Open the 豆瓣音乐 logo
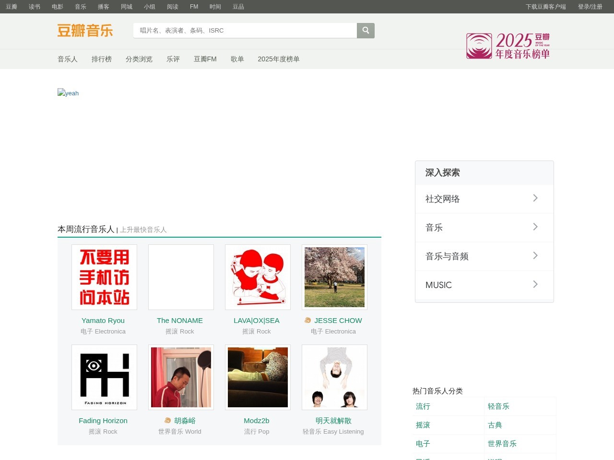This screenshot has width=614, height=460. 85,31
